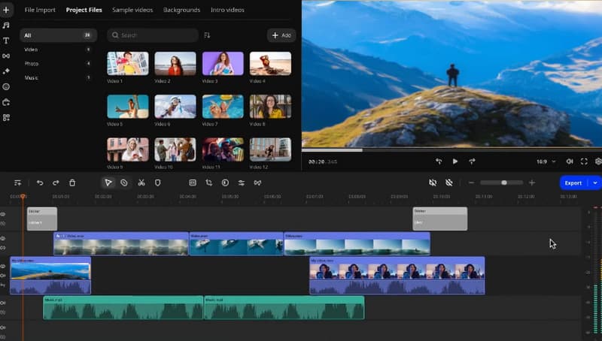The image size is (602, 341).
Task: Open the 16:9 aspect ratio dropdown
Action: click(x=546, y=161)
